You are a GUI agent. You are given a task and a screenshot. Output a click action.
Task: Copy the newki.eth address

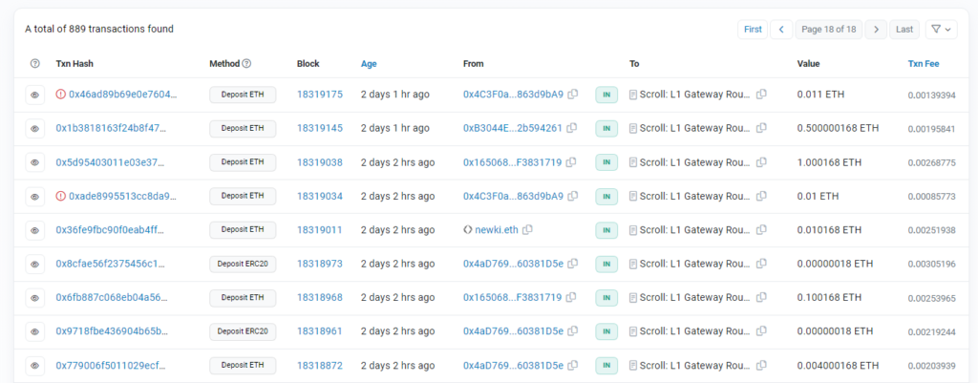[x=527, y=229]
